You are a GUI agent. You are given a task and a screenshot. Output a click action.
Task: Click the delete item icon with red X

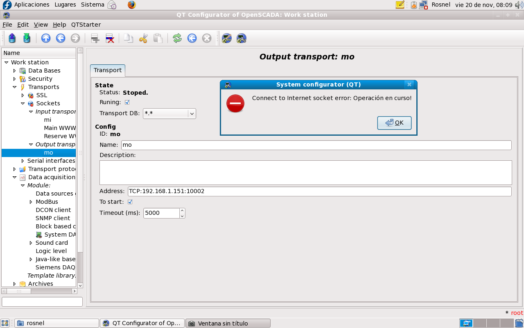pos(110,39)
